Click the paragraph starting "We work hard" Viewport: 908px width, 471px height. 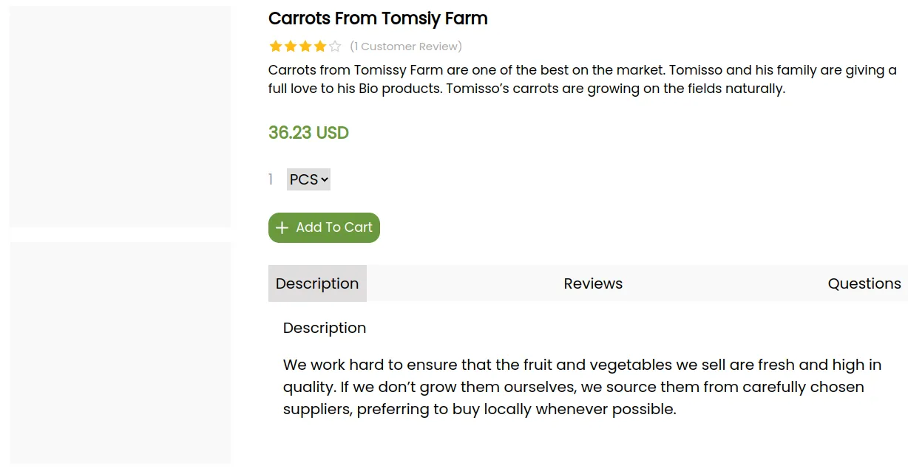(x=582, y=387)
